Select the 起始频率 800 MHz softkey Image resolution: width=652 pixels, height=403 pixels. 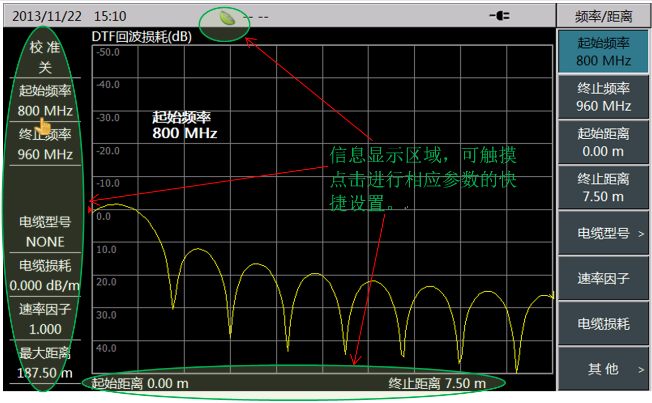(603, 52)
